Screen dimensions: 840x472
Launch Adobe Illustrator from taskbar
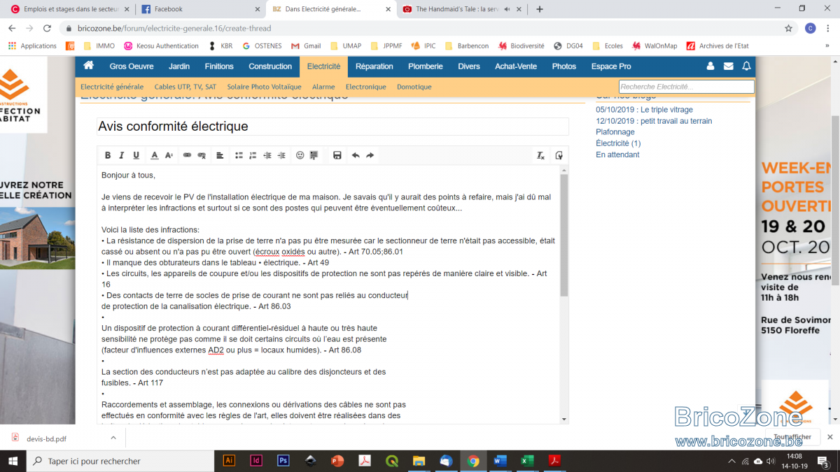click(x=229, y=461)
